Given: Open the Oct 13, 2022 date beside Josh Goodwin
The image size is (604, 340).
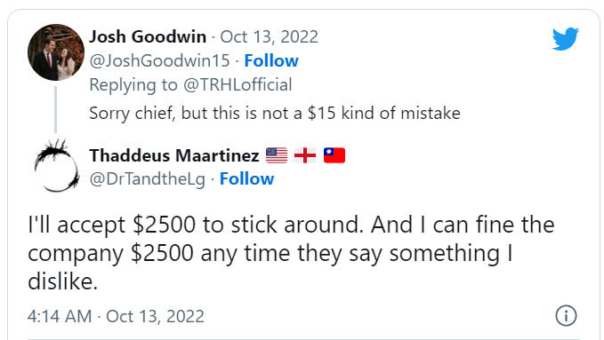Looking at the screenshot, I should (x=270, y=37).
